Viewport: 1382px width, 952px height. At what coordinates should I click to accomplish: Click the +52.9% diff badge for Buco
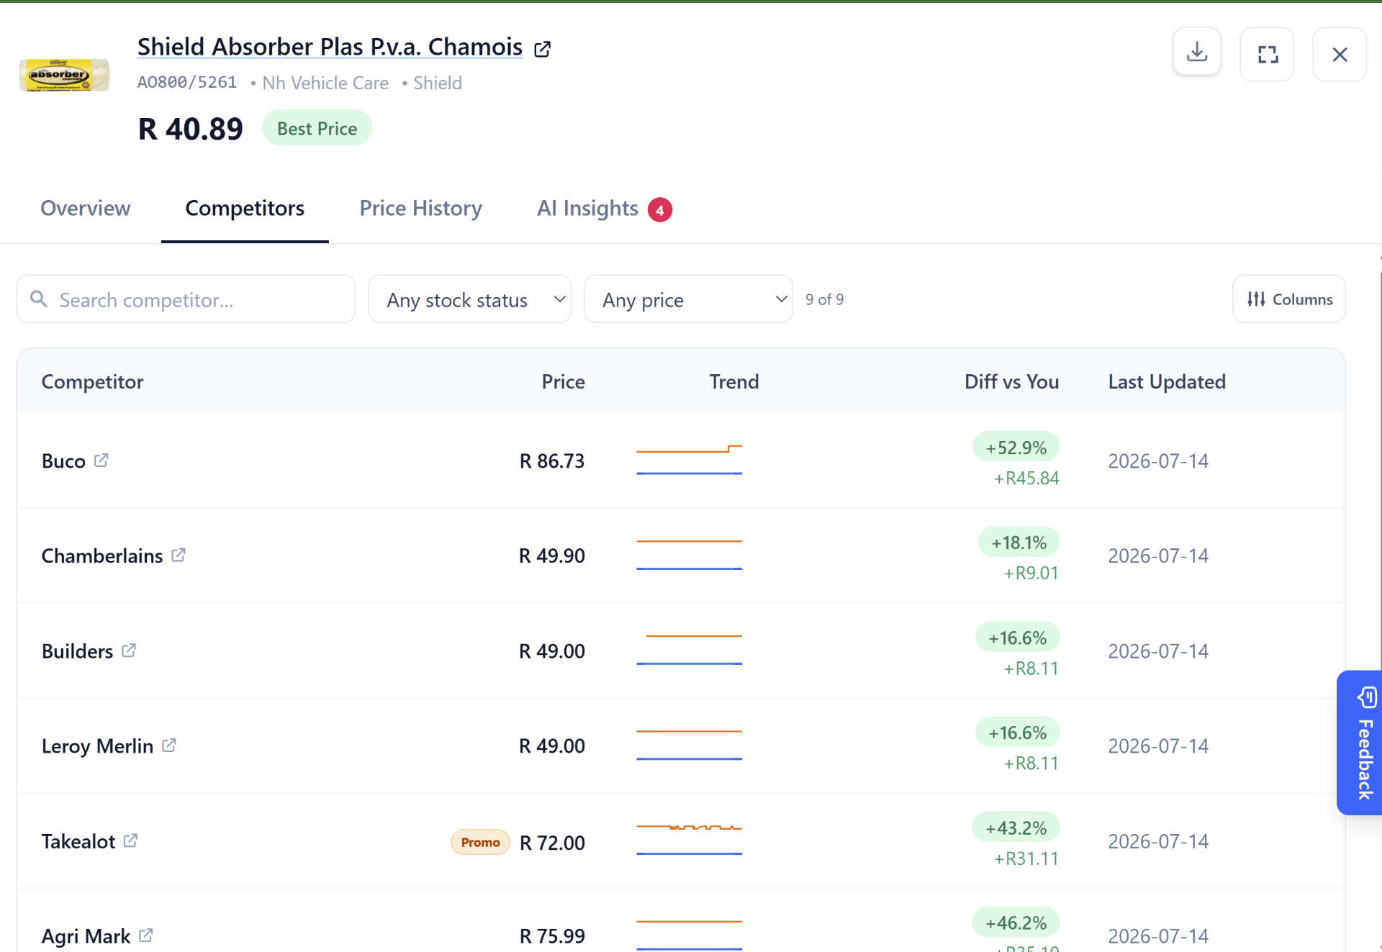1016,447
